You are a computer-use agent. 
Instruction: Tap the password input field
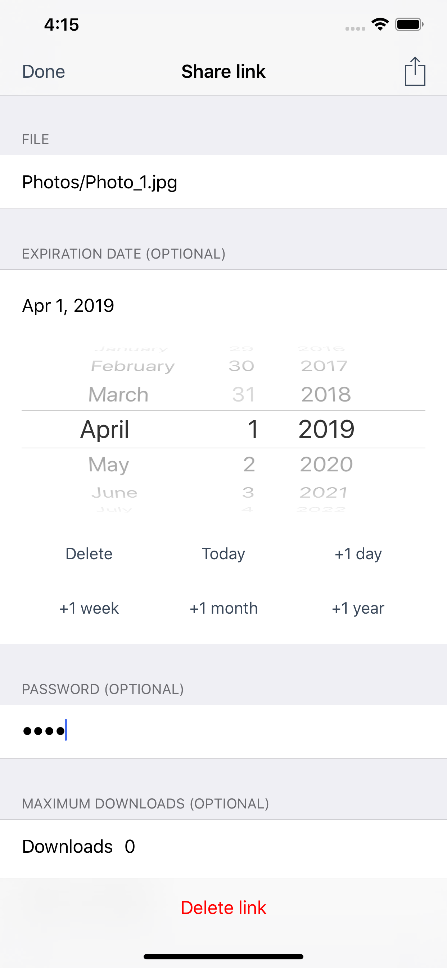point(223,731)
